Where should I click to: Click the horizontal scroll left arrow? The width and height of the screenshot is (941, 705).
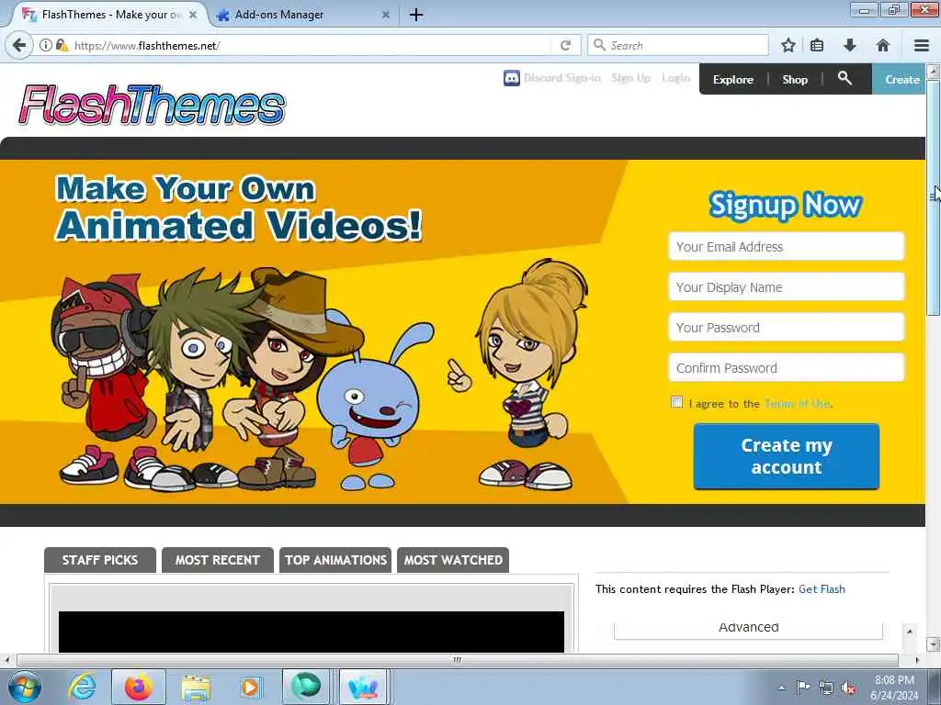click(x=6, y=659)
